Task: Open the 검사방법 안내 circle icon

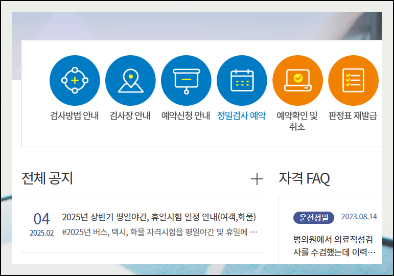Action: coord(75,80)
